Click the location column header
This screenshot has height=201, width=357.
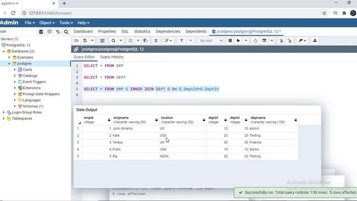pos(183,120)
